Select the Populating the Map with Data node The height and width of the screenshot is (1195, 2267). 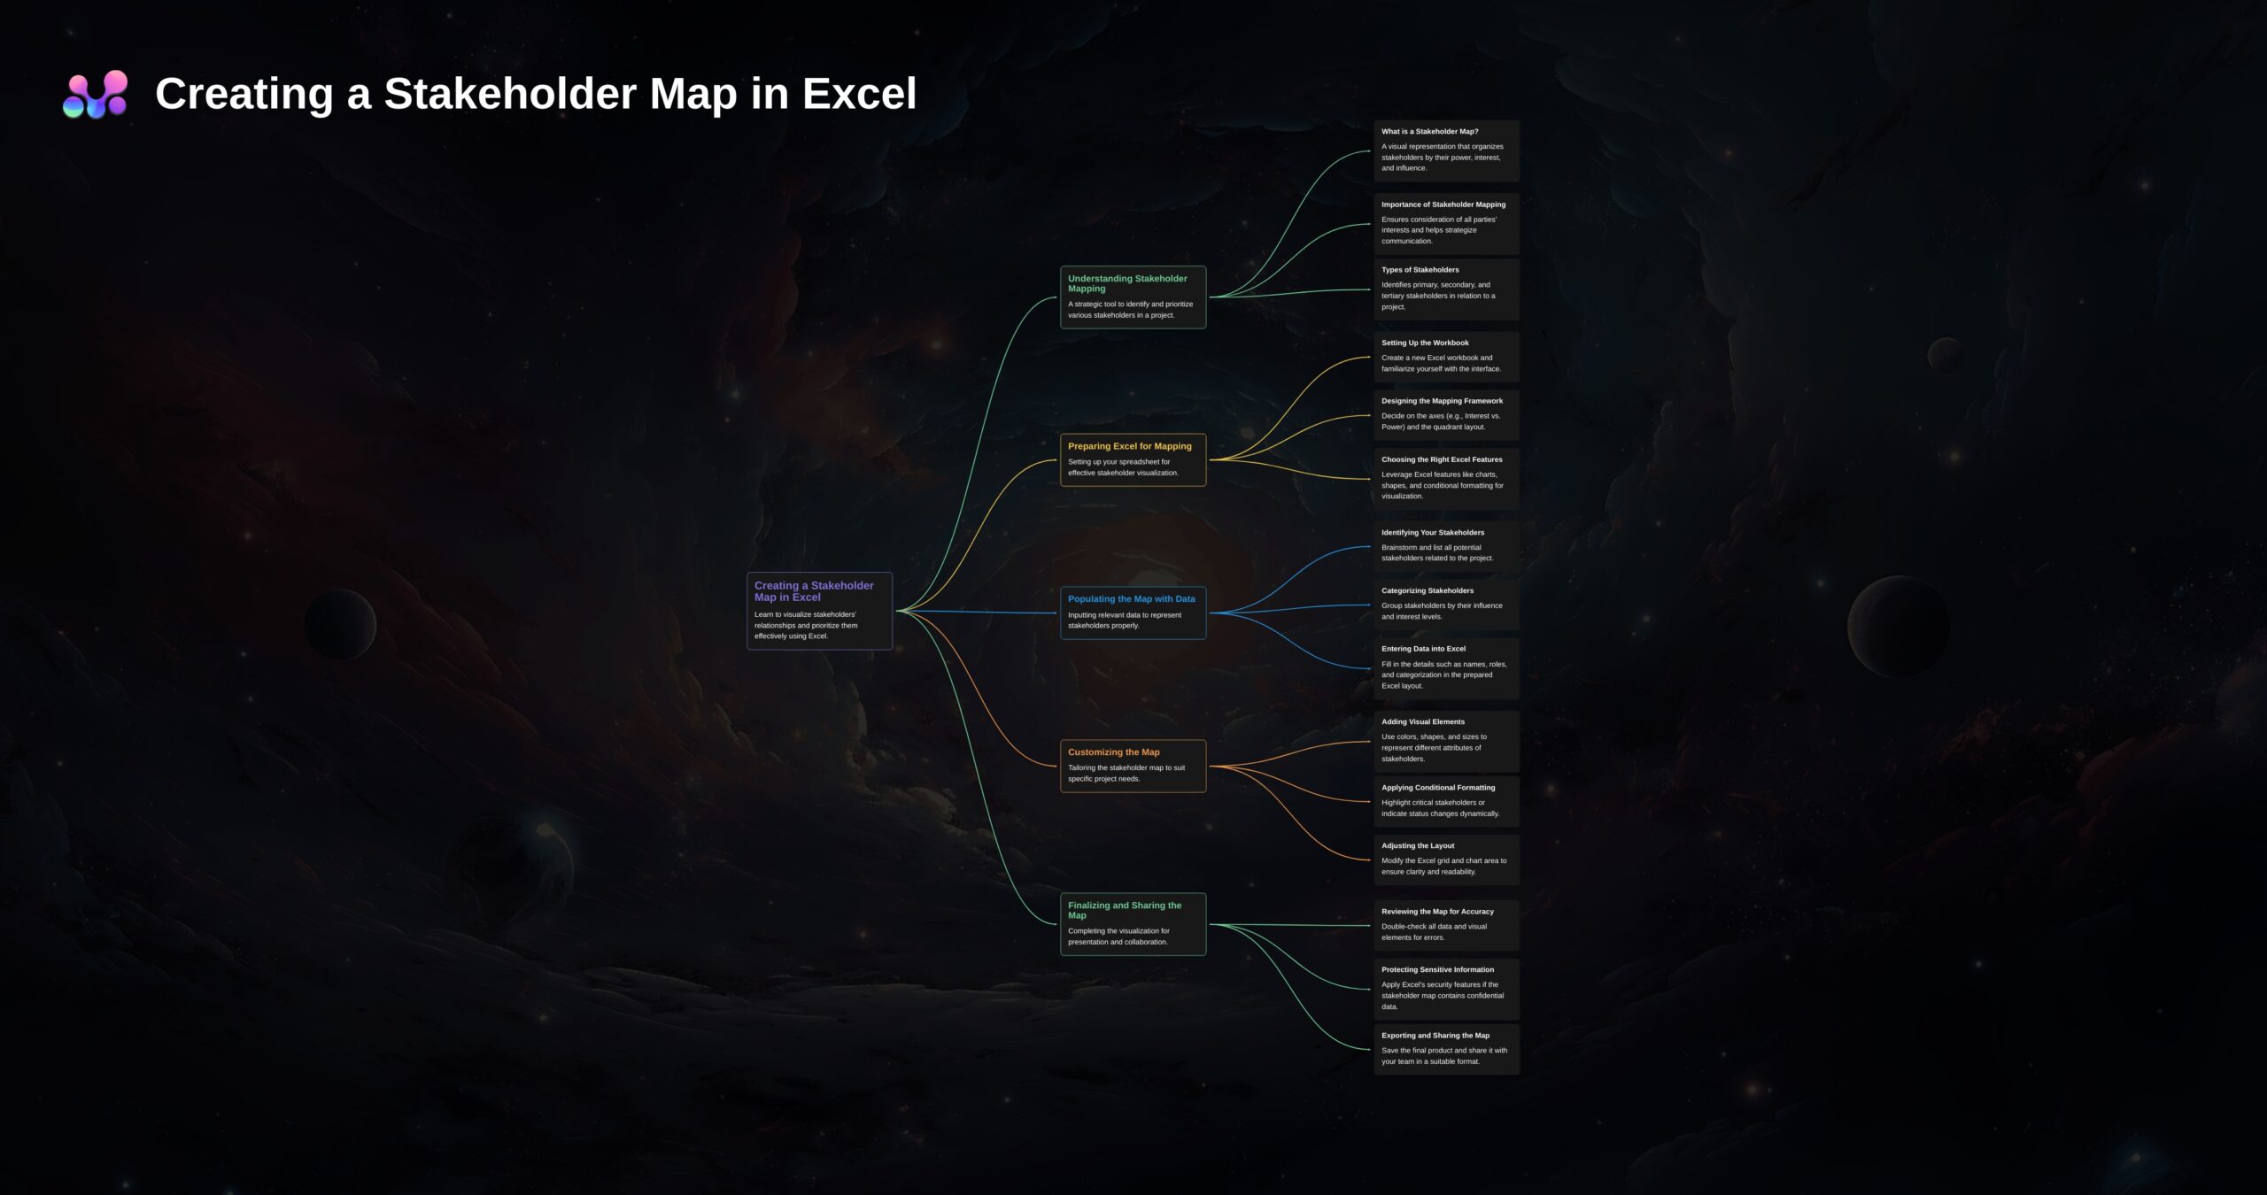point(1132,612)
